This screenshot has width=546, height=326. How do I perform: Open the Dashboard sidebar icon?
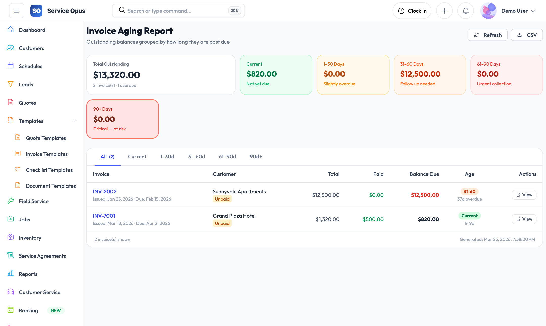coord(11,30)
